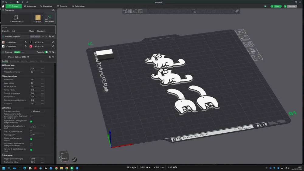Uncheck Giunto scarf per pareti interne
This screenshot has height=171, width=304.
click(31, 139)
